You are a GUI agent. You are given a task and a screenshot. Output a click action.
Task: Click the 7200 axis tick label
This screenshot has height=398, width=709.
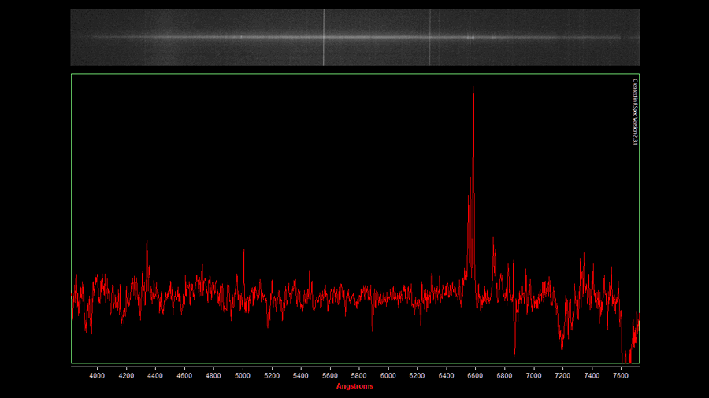pyautogui.click(x=562, y=375)
